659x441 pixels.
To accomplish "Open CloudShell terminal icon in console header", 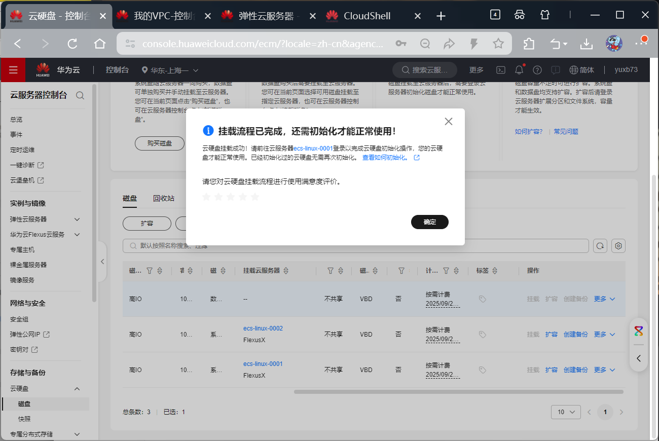I will point(500,70).
